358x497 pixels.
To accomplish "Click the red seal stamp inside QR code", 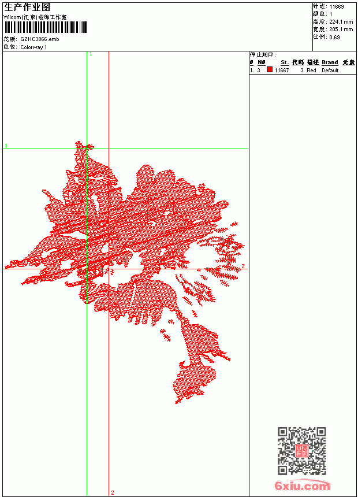I will [x=302, y=451].
